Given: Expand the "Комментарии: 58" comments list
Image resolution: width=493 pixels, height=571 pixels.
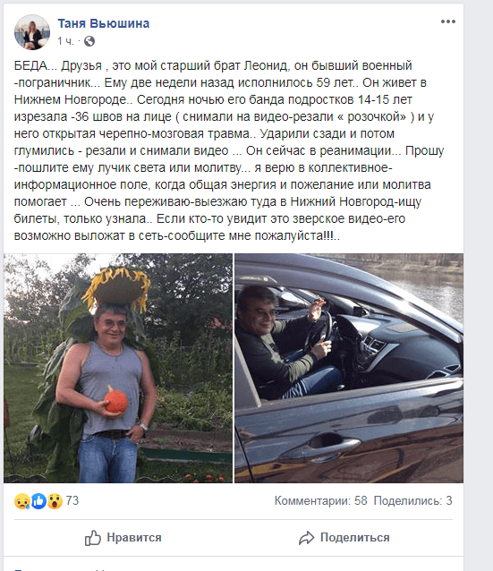Looking at the screenshot, I should pyautogui.click(x=321, y=500).
